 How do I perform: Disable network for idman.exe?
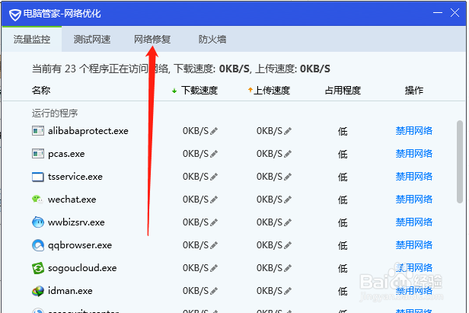pyautogui.click(x=414, y=291)
